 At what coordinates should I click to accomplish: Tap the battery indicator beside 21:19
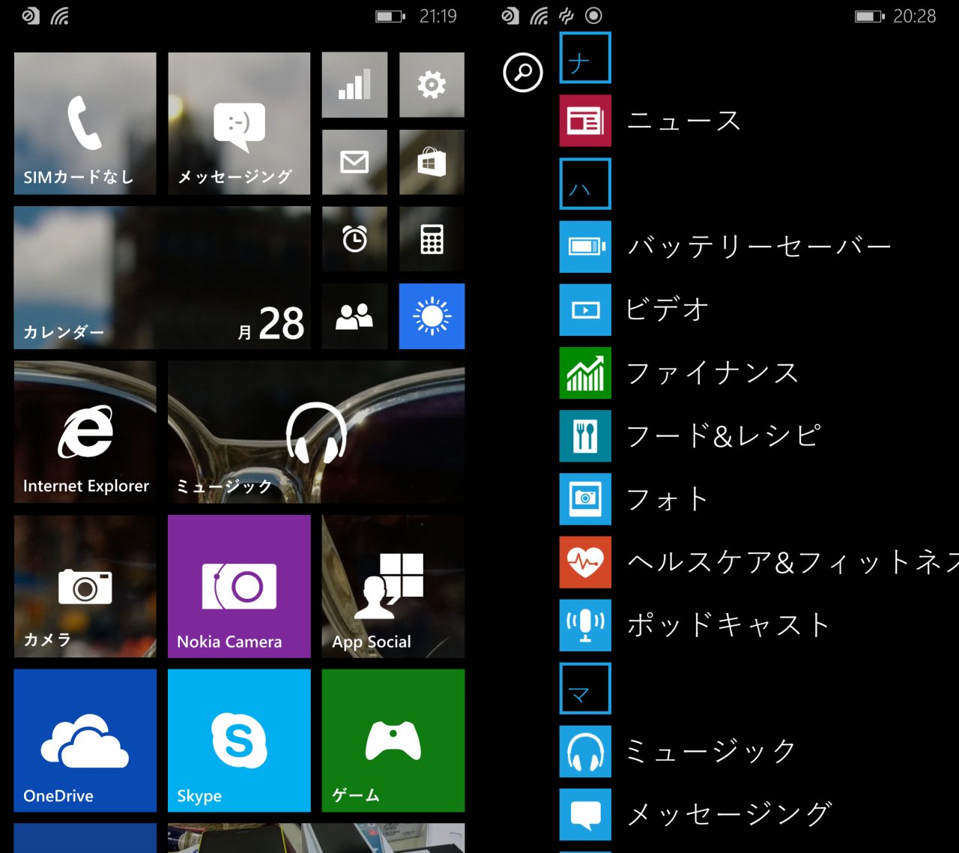click(390, 16)
